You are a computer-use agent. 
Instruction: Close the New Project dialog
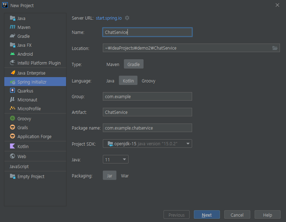pos(277,5)
